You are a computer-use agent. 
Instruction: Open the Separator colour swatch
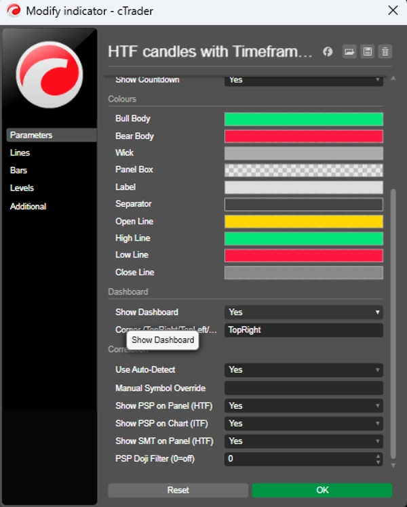(x=303, y=204)
